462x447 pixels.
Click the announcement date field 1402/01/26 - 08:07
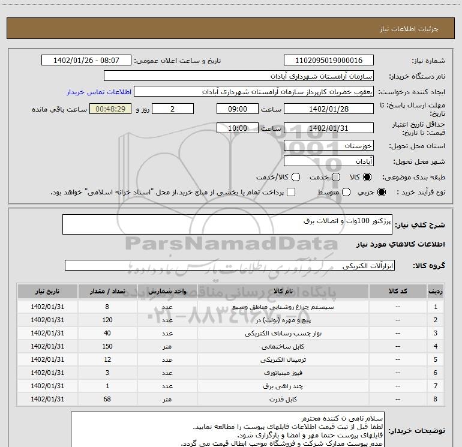86,61
